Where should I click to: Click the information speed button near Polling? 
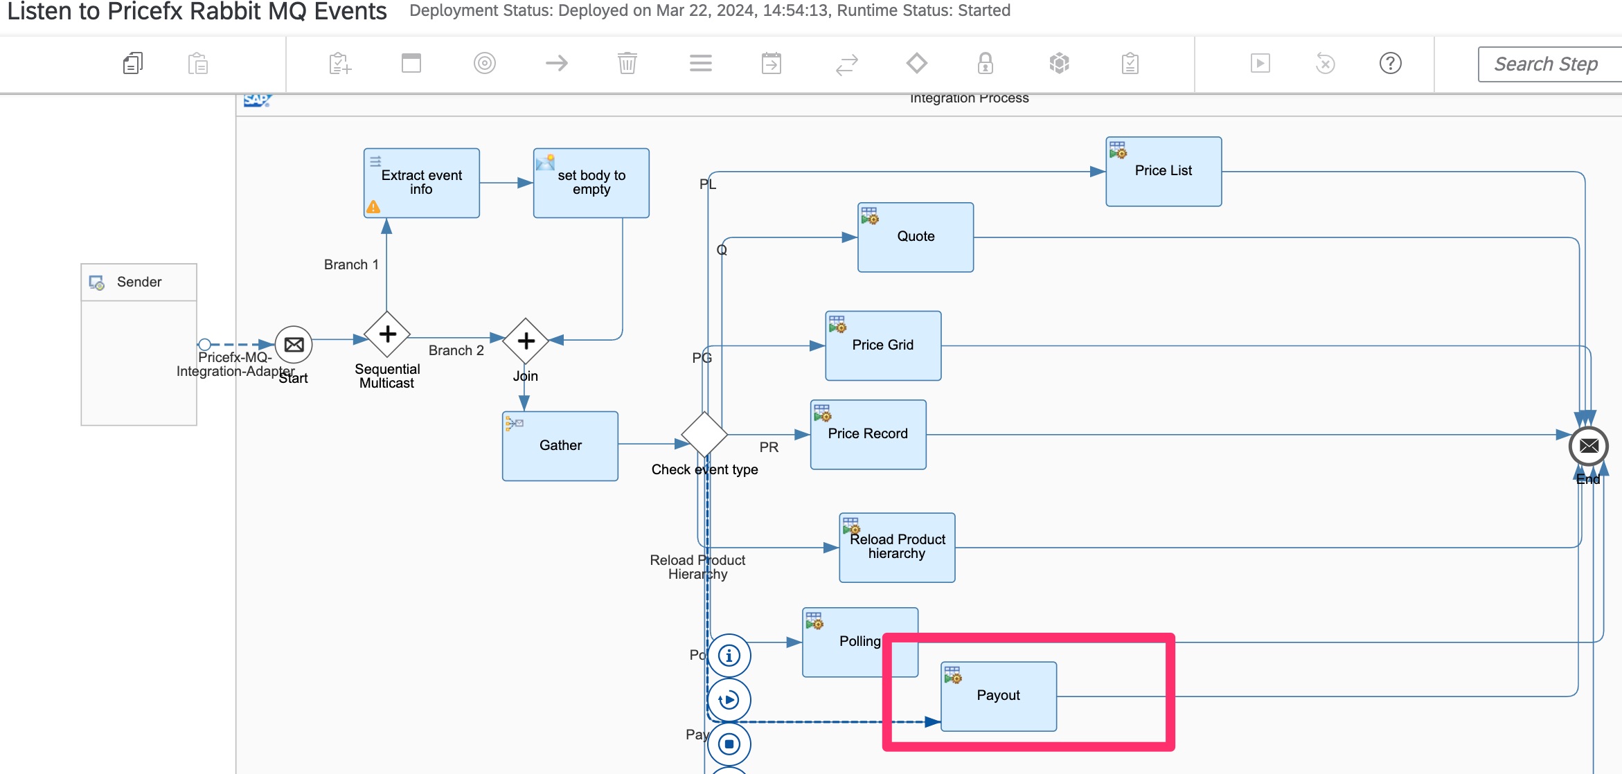point(729,655)
